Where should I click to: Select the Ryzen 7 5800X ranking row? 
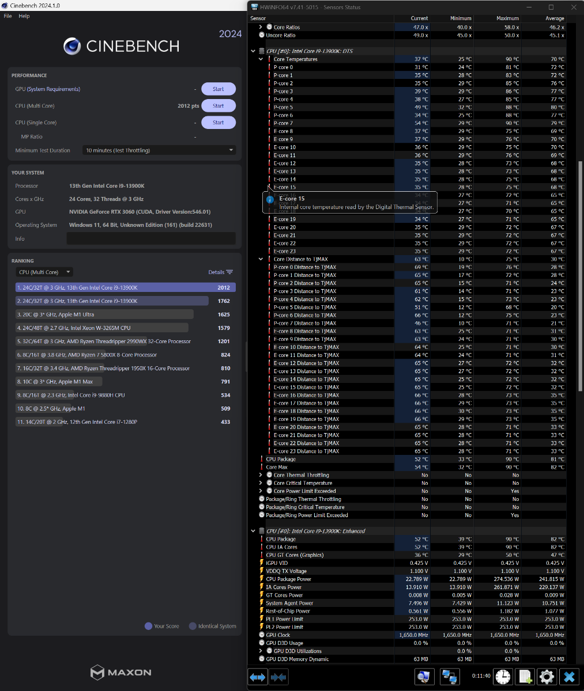coord(125,355)
